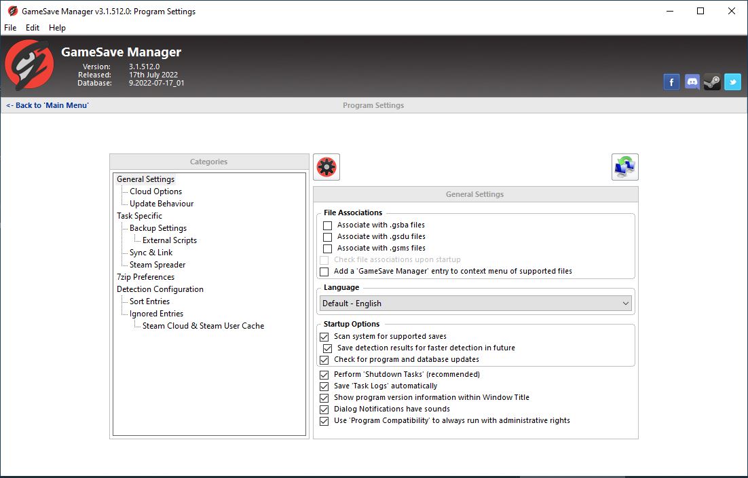Screen dimensions: 748x478
Task: Click the computer sync icon button
Action: click(x=625, y=167)
